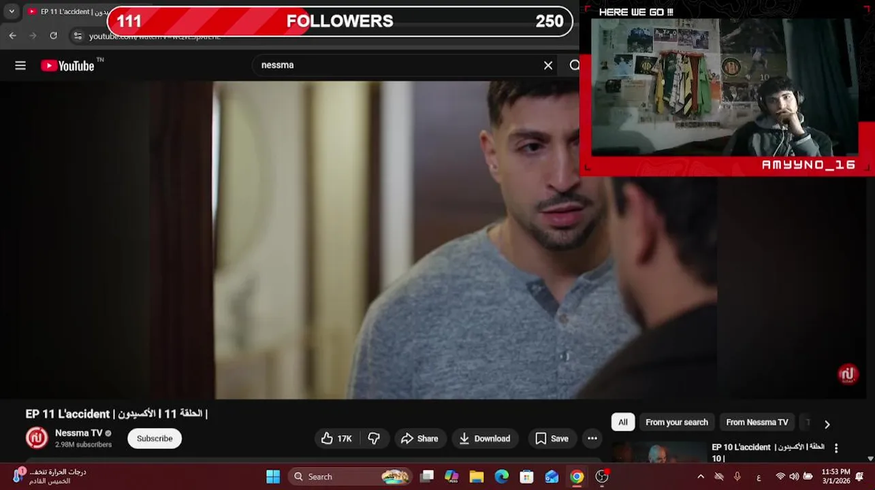Open Microsoft Store from the taskbar
Viewport: 875px width, 490px height.
[x=526, y=476]
